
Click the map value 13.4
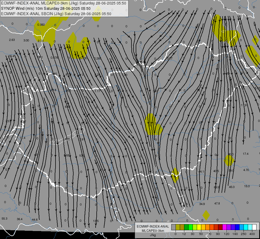click(23, 138)
